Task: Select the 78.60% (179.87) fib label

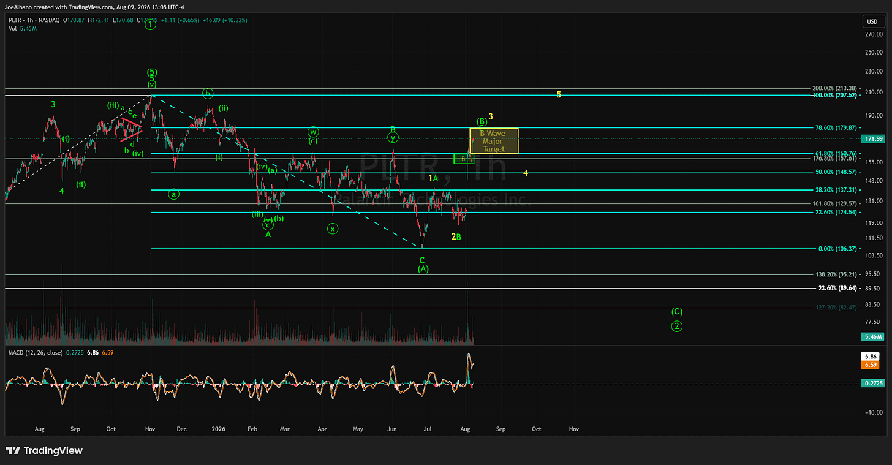Action: [x=836, y=128]
